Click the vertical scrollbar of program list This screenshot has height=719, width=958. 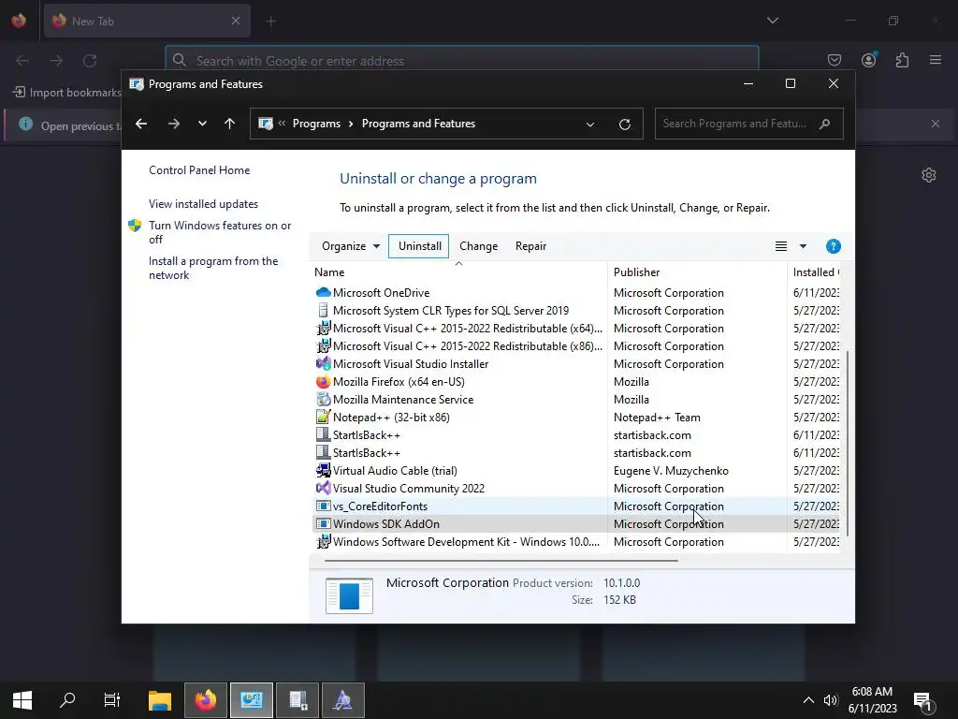coord(847,443)
